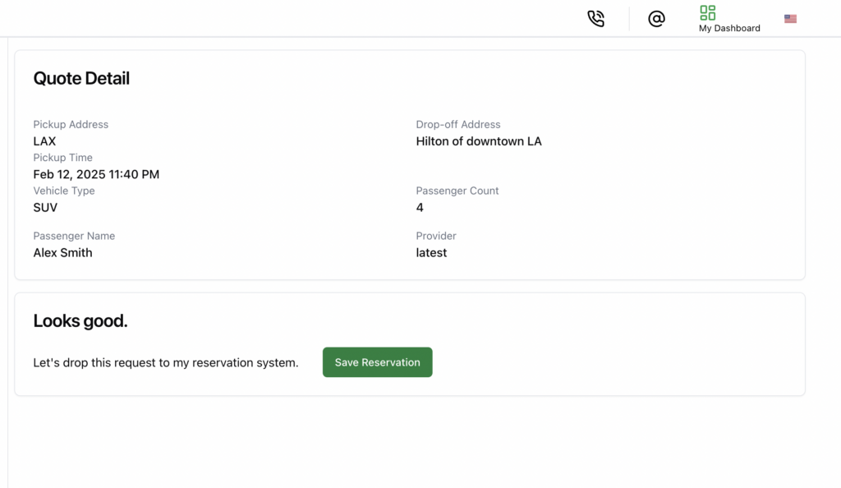Click the Passenger Count label
The height and width of the screenshot is (488, 841).
coord(457,191)
